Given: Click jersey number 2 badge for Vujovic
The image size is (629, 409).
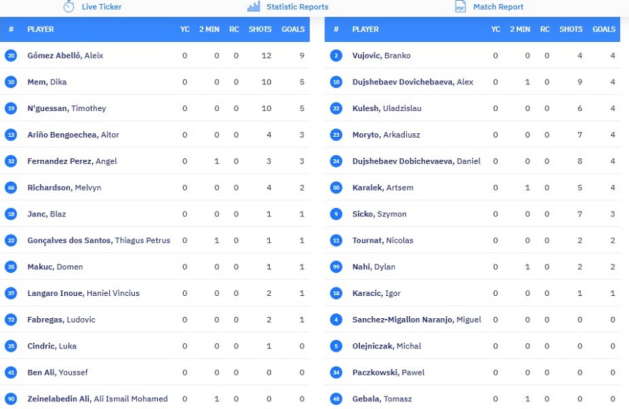Looking at the screenshot, I should tap(336, 56).
